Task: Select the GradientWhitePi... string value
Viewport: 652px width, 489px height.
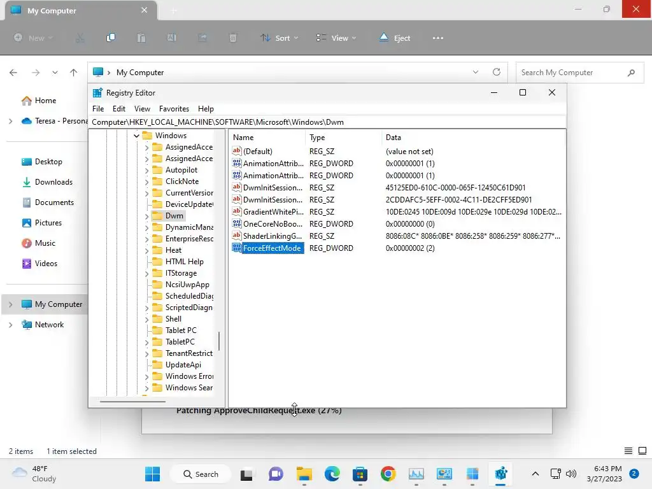Action: [x=273, y=211]
